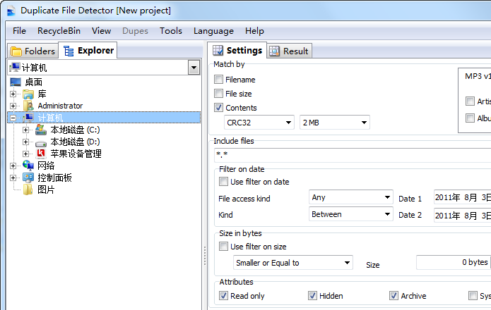This screenshot has width=491, height=310.
Task: Select the 桌面 label in tree
Action: [33, 82]
